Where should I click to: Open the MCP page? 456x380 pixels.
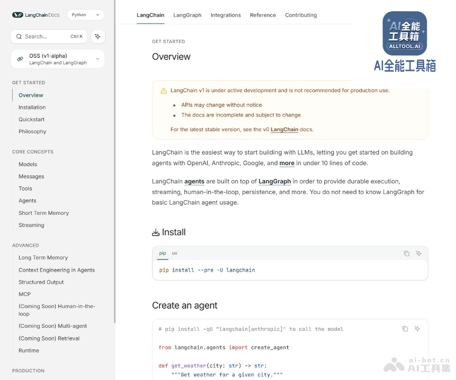tap(24, 294)
